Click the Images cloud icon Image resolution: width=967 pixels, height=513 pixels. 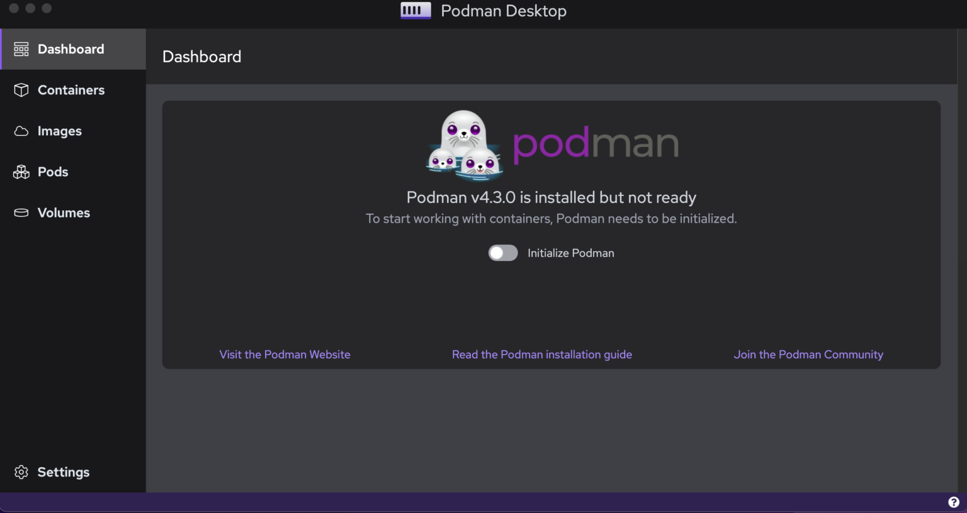click(21, 131)
